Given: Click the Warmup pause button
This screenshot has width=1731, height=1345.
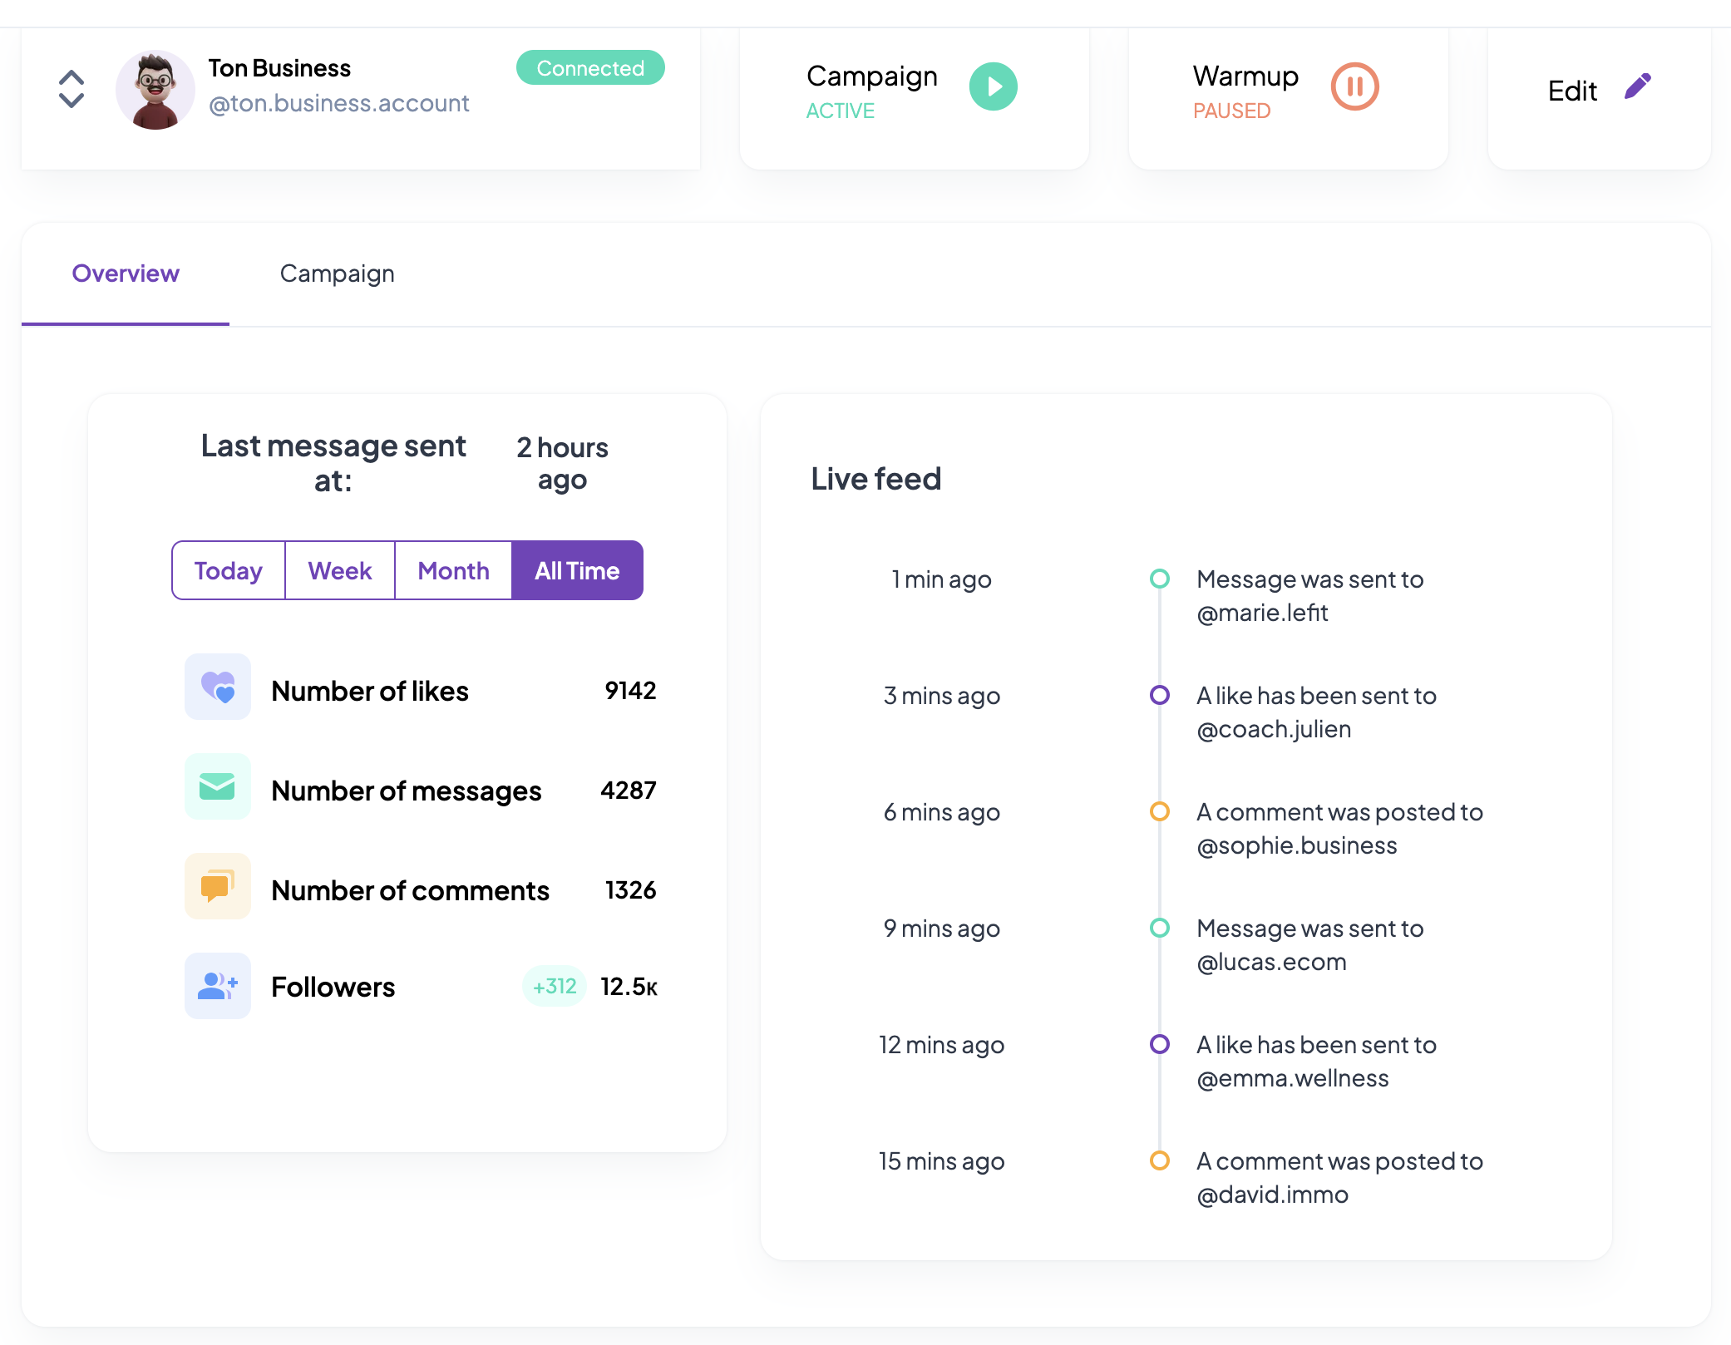Looking at the screenshot, I should [1355, 86].
